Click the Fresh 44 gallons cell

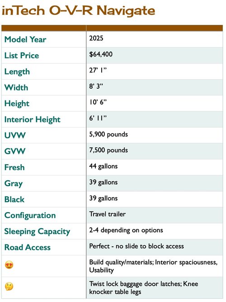(x=155, y=167)
